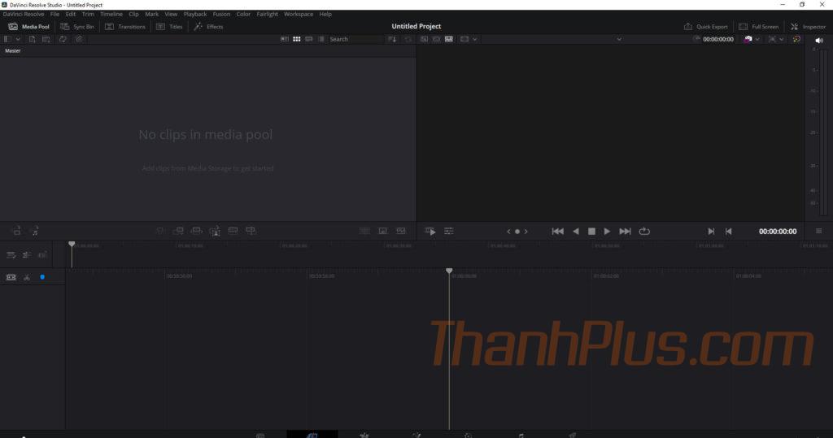Open the Transitions browser
Viewport: 833px width, 438px height.
click(125, 27)
